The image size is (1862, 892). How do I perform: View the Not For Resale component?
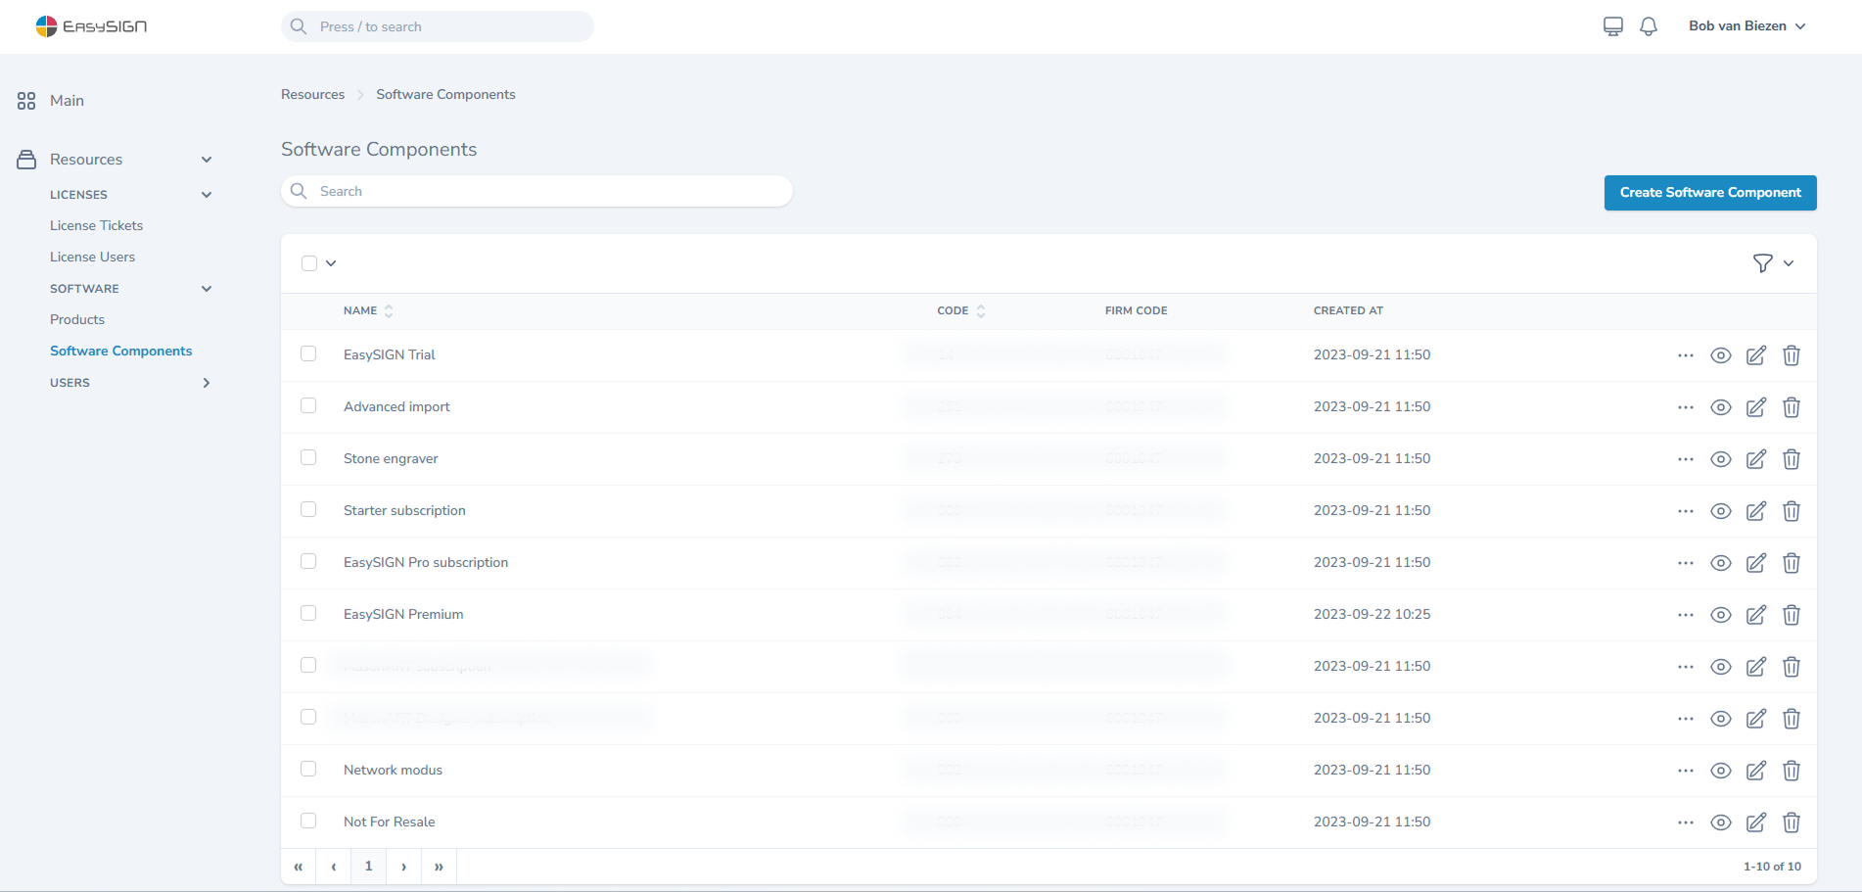click(1721, 822)
